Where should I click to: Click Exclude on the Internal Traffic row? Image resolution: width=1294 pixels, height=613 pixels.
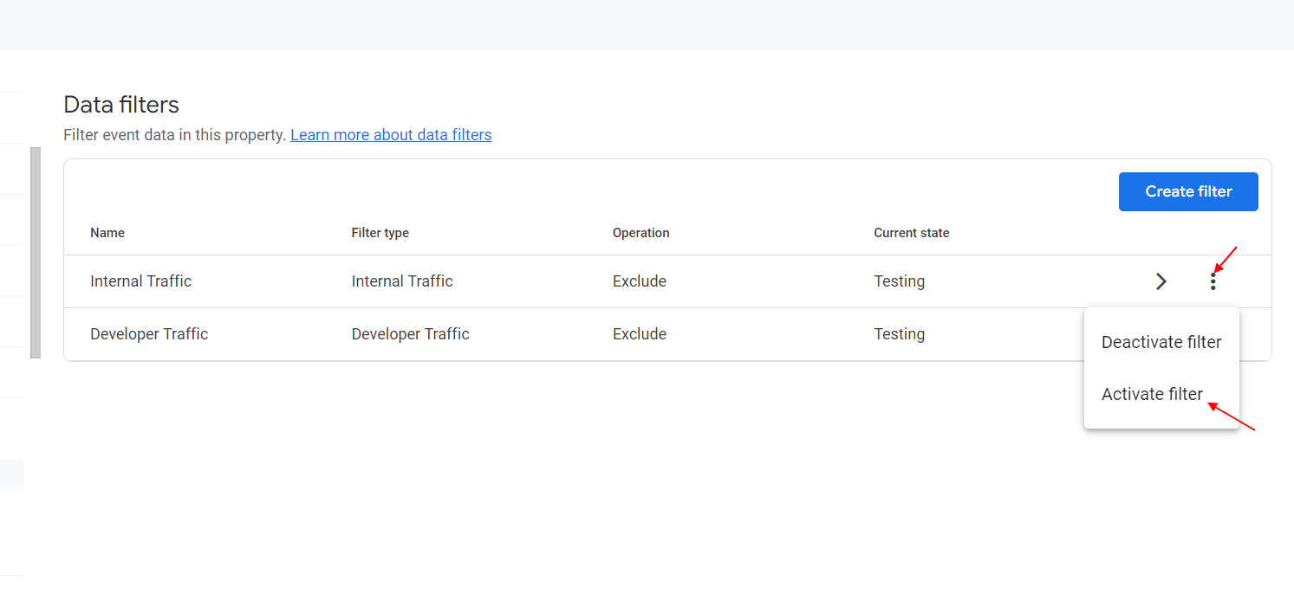click(640, 281)
